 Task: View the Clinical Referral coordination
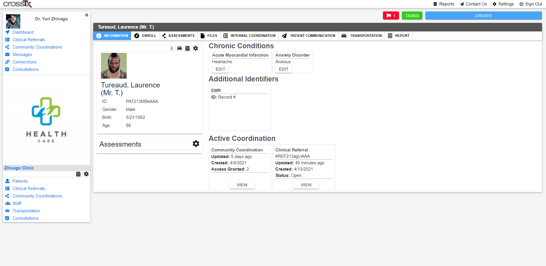tap(306, 185)
